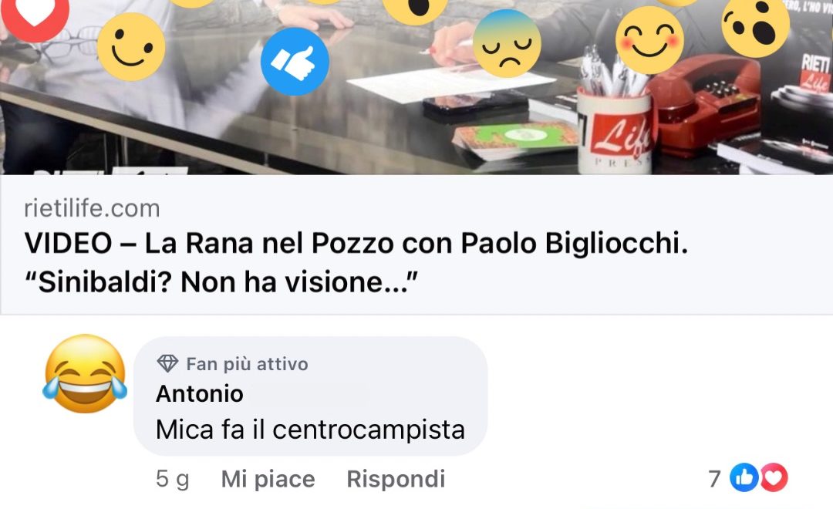View the 7 reactions count
The width and height of the screenshot is (833, 509).
pos(714,479)
